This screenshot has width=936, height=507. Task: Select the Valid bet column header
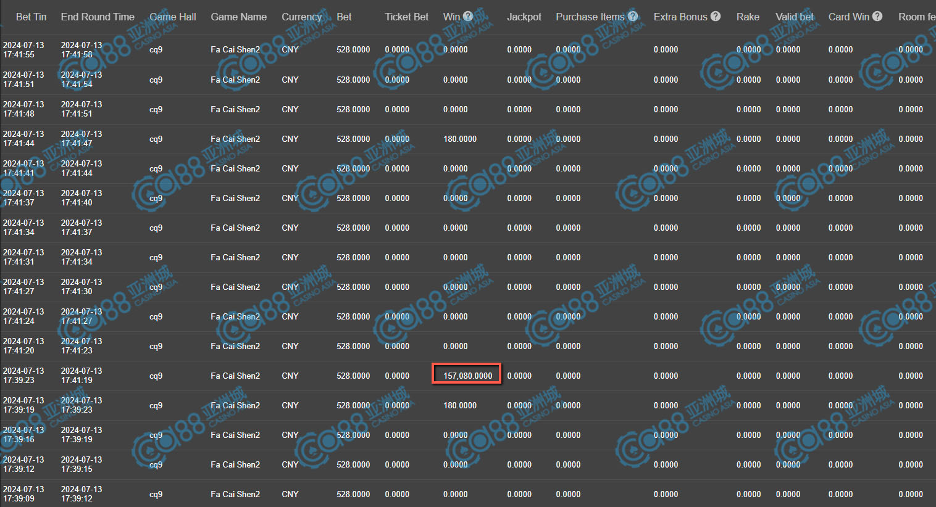(795, 17)
